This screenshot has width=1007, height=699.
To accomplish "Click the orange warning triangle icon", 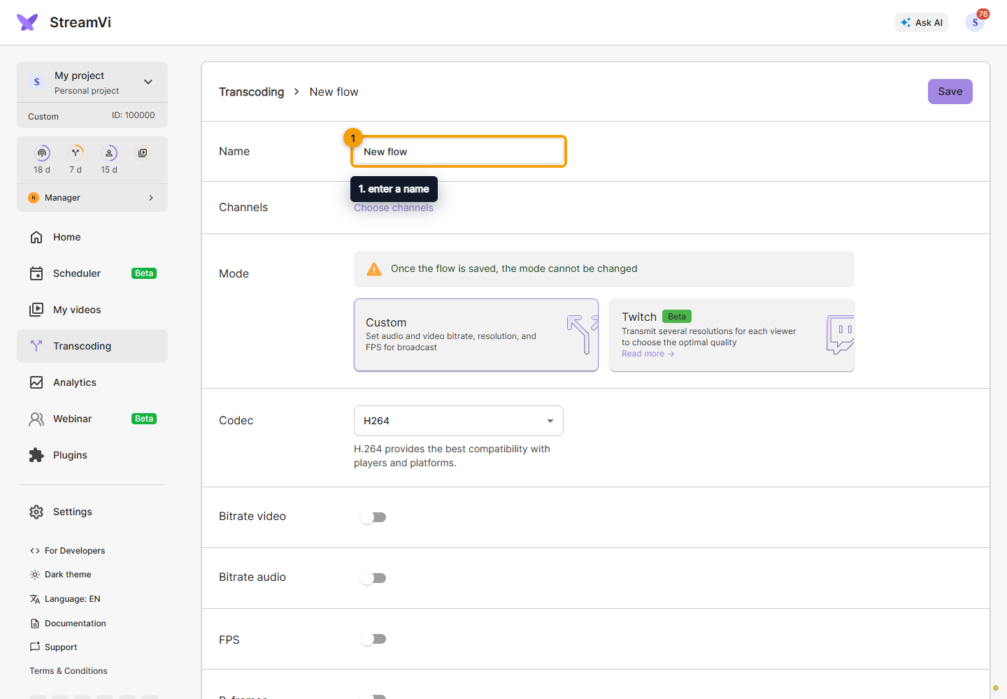I will (374, 269).
